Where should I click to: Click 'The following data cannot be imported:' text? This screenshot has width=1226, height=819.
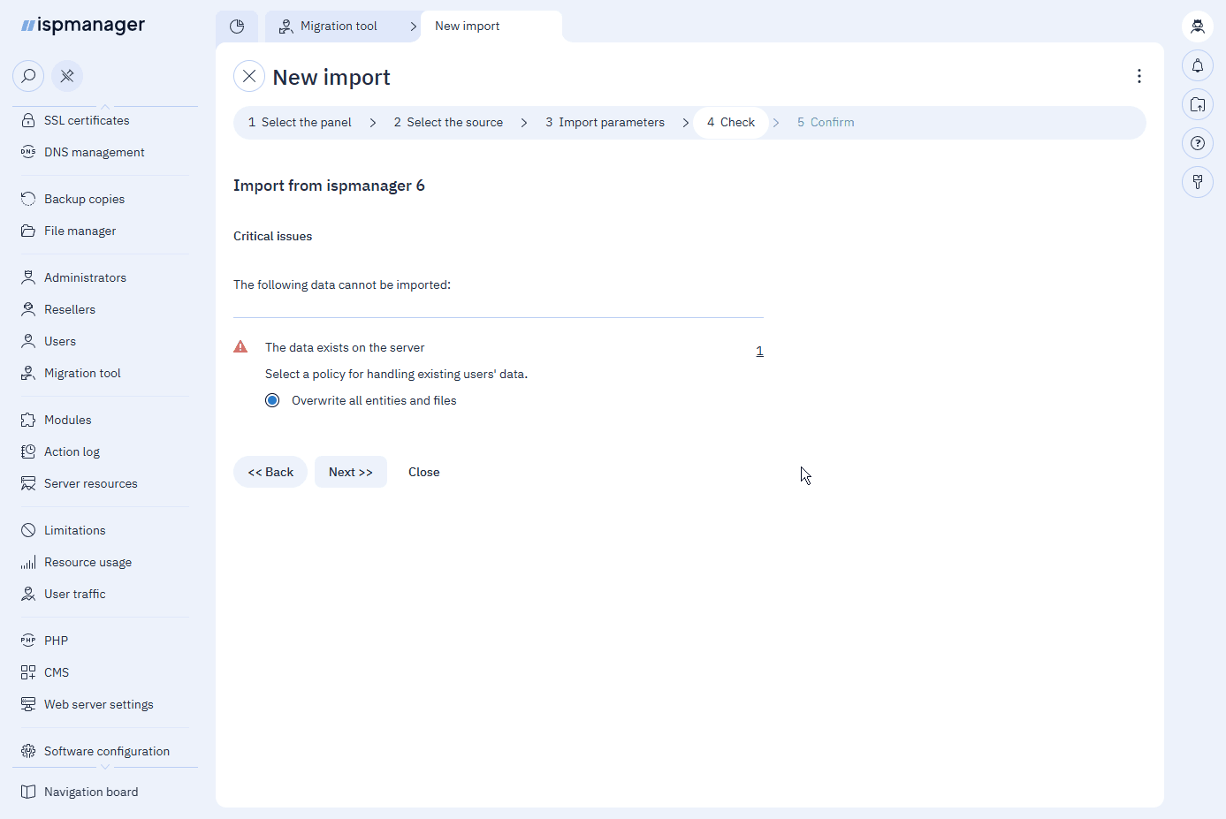click(342, 284)
